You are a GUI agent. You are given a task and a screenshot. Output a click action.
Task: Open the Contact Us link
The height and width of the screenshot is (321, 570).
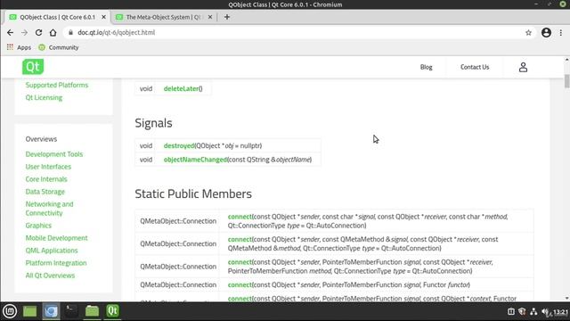point(475,67)
